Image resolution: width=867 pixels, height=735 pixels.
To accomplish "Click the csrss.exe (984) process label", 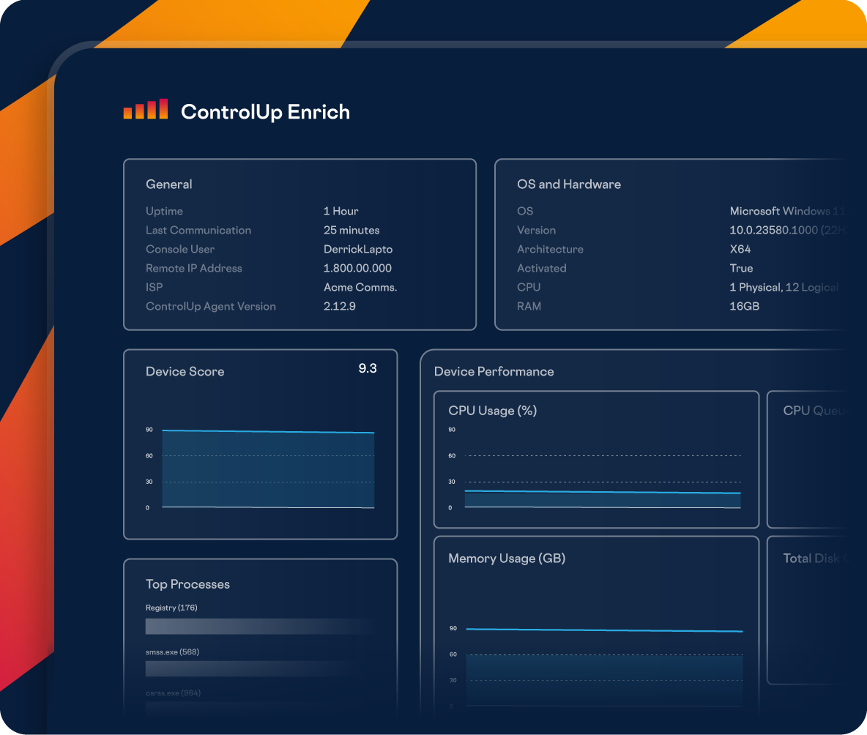I will click(173, 693).
